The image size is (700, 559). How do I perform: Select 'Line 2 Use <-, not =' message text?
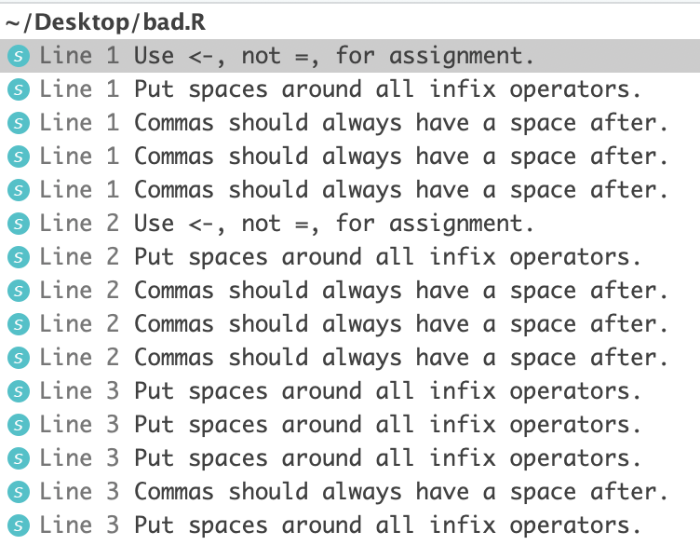[287, 224]
